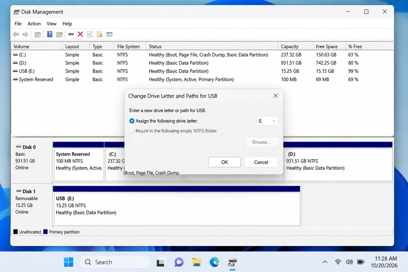The image size is (408, 272).
Task: Click the drive icon beside System Reserved
Action: tap(15, 79)
